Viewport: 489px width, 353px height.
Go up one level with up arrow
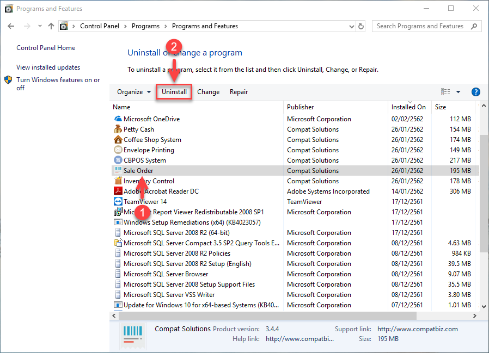(51, 26)
